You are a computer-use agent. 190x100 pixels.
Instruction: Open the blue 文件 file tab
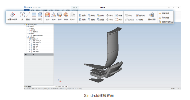tap(27, 10)
